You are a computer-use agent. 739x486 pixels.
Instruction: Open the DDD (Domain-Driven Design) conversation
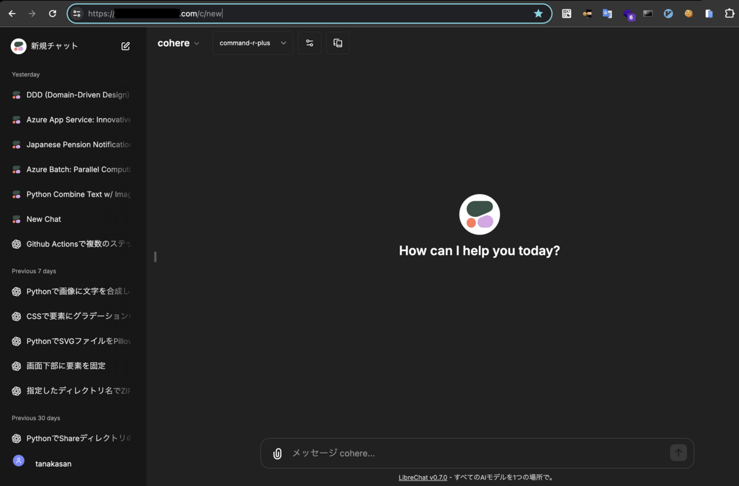pos(77,95)
